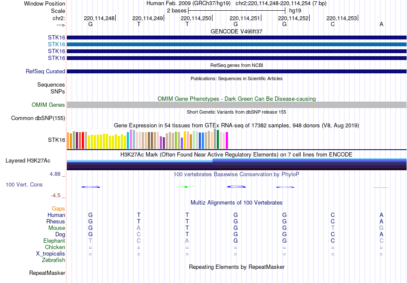Click the PhyloP minimum value -4.5
The height and width of the screenshot is (283, 407).
click(x=56, y=196)
